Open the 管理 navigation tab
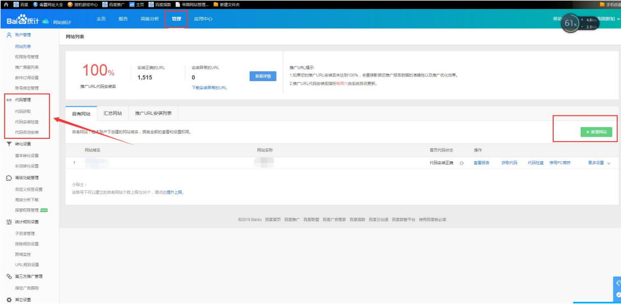 point(176,19)
